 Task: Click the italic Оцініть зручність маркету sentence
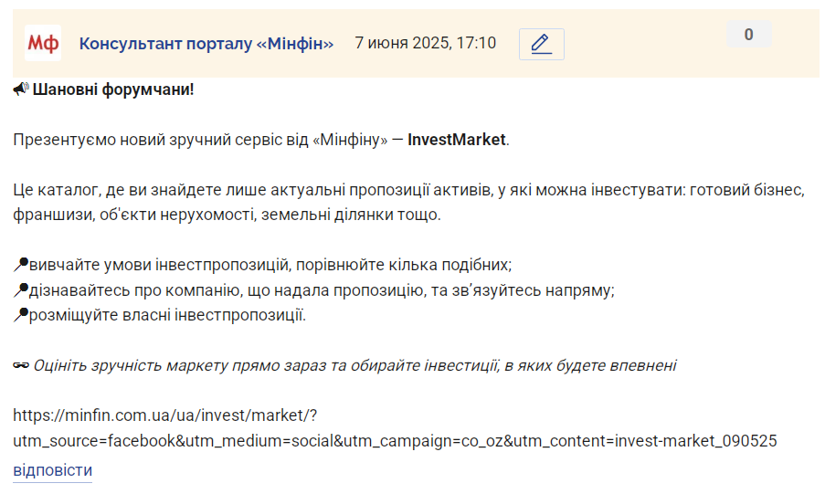[x=354, y=365]
